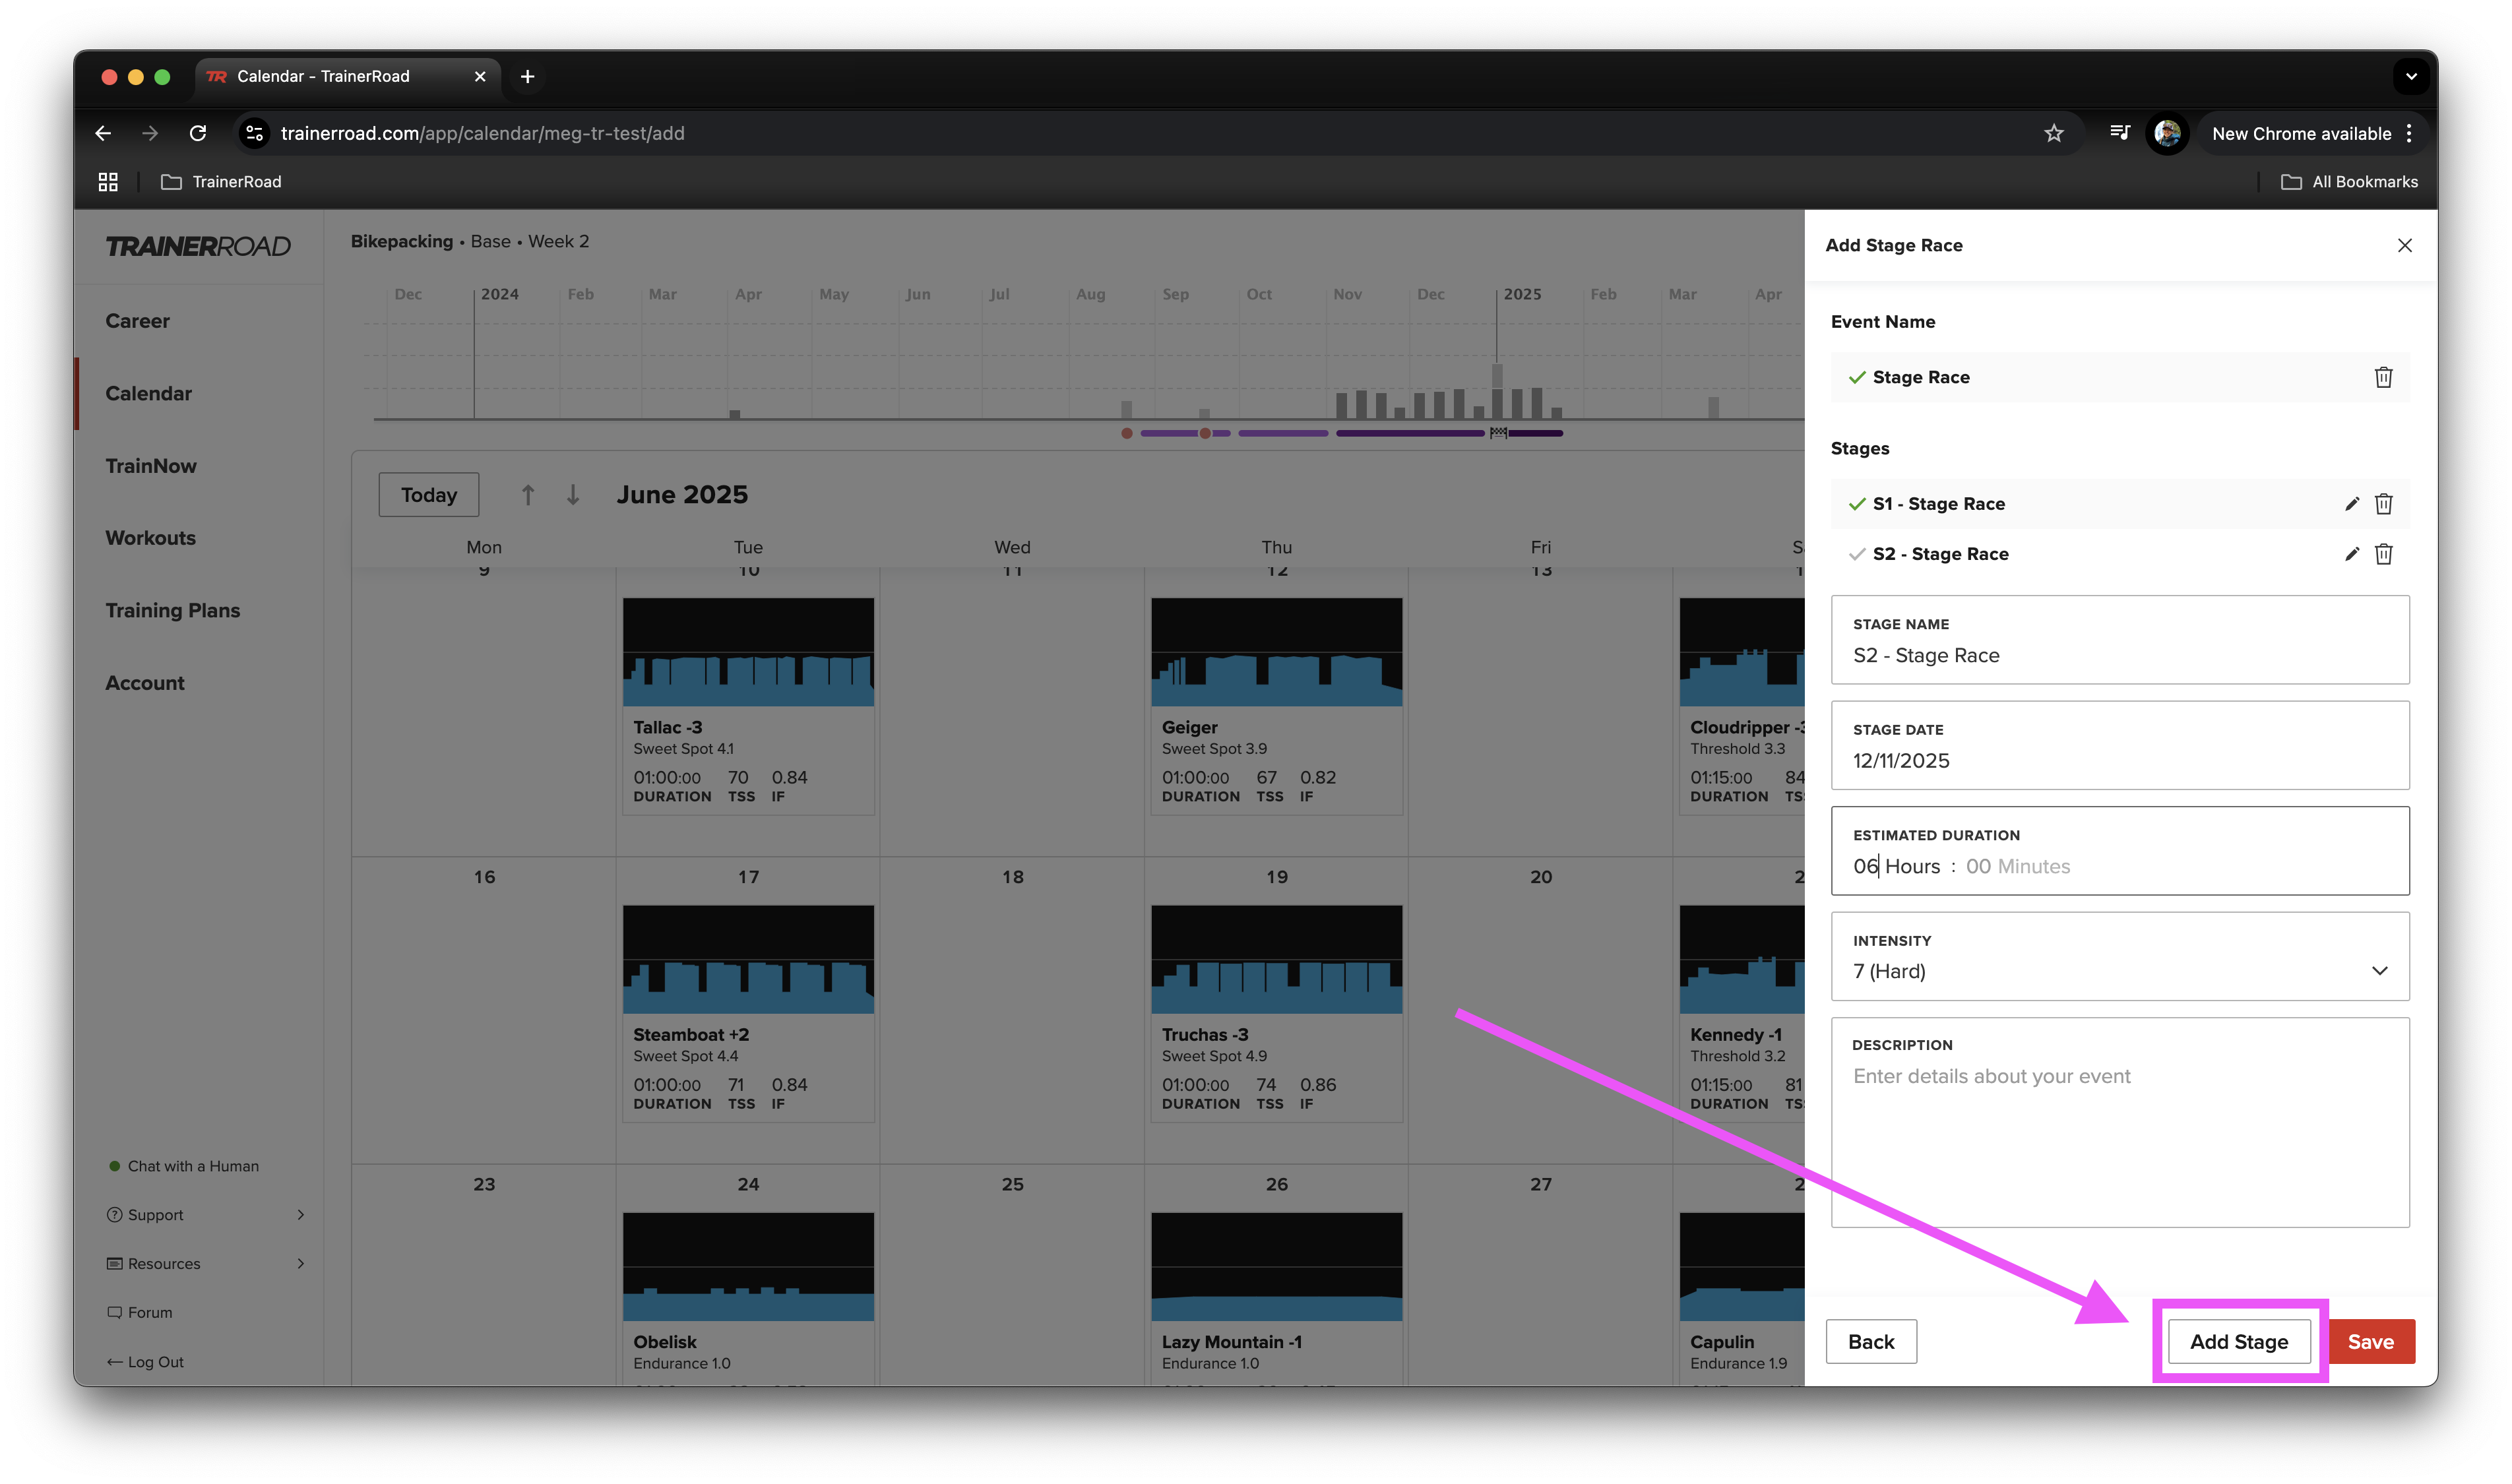Edit the Stage Name field

[2120, 640]
